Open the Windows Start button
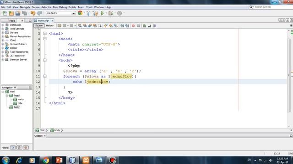293x164 pixels. pyautogui.click(x=5, y=160)
